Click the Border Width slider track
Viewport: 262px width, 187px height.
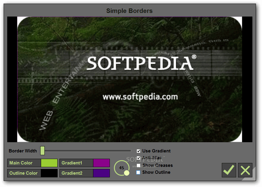click(x=88, y=151)
